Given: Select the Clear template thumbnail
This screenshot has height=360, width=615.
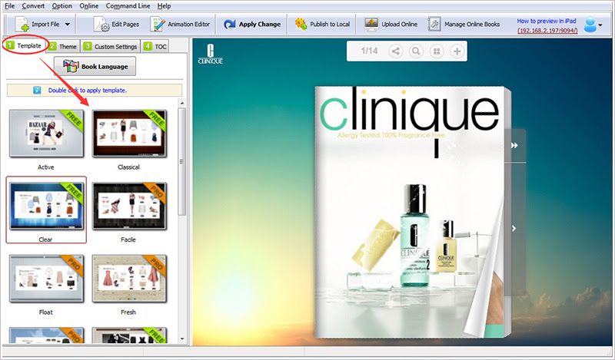Looking at the screenshot, I should click(x=46, y=206).
